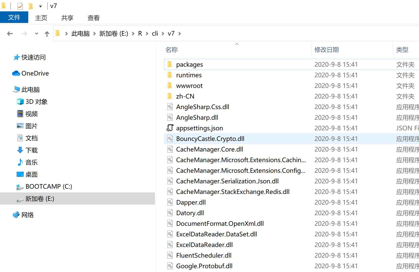Select the Dapper.dll file

click(191, 202)
